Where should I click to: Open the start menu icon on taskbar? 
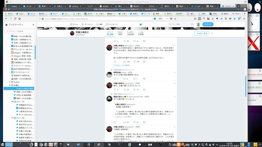2,145
